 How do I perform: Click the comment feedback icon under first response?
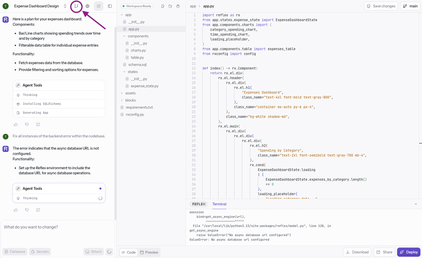tap(38, 124)
